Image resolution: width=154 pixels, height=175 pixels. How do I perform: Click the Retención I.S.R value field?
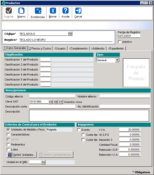130,149
